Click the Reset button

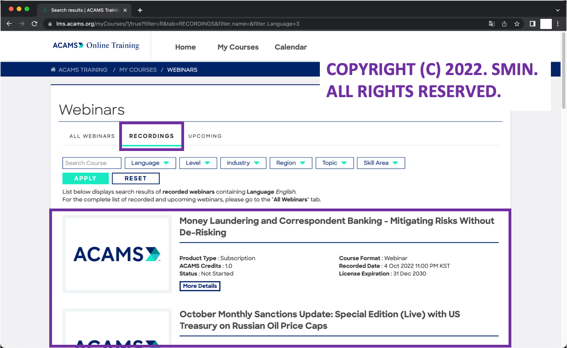[136, 179]
